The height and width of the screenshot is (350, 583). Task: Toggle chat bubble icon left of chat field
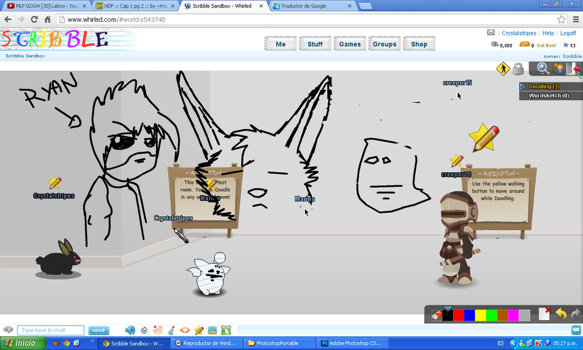(8, 330)
